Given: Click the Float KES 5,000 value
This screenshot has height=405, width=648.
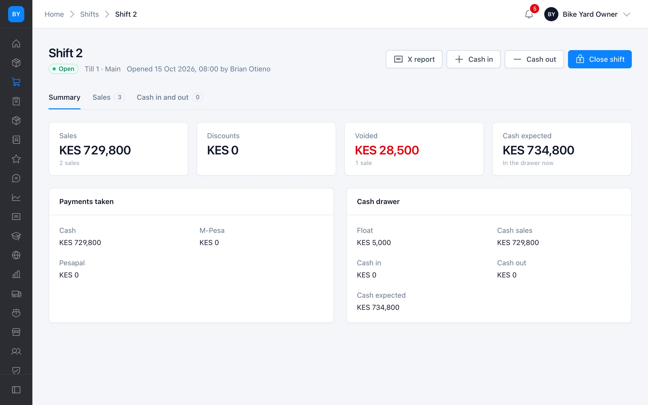Looking at the screenshot, I should (x=374, y=242).
